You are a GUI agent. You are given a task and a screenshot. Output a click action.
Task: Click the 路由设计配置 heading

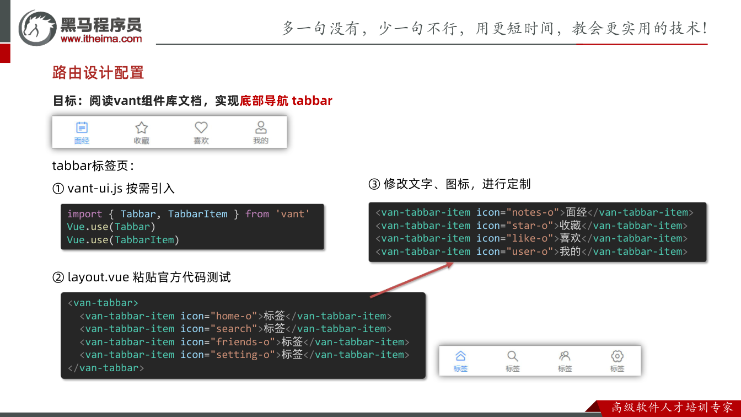point(98,72)
